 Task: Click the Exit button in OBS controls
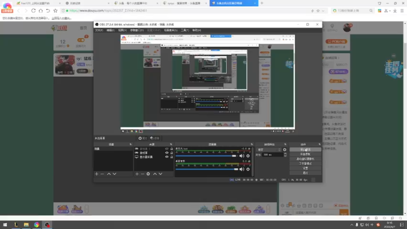tap(305, 173)
